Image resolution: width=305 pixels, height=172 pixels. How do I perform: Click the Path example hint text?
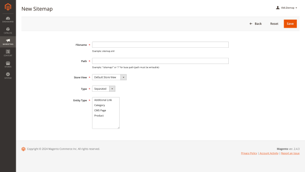(126, 67)
